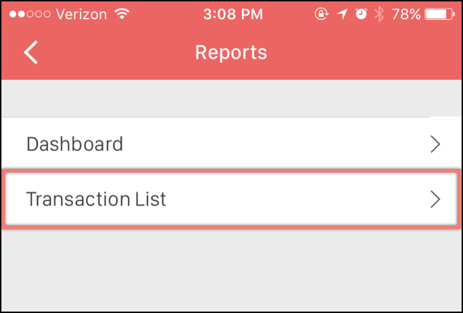Tap the 78% battery percentage text
Viewport: 463px width, 313px height.
(406, 14)
